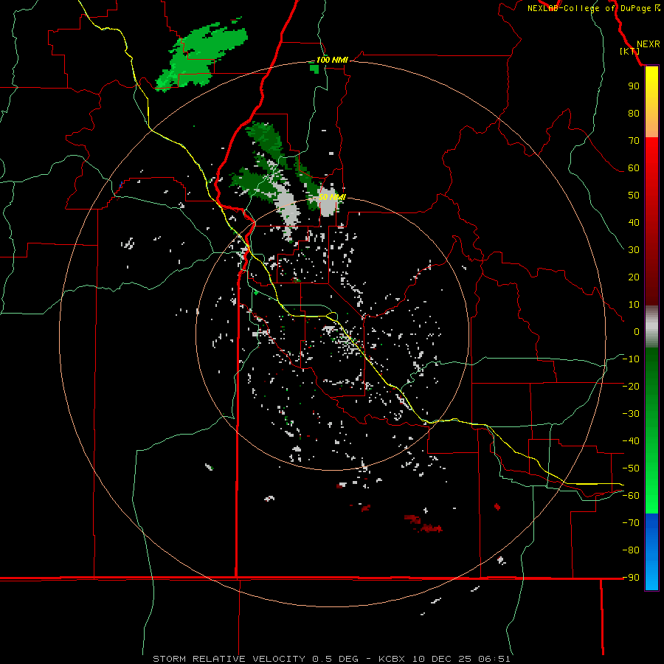
Task: Click the -70 value on the velocity scale
Action: click(x=631, y=523)
